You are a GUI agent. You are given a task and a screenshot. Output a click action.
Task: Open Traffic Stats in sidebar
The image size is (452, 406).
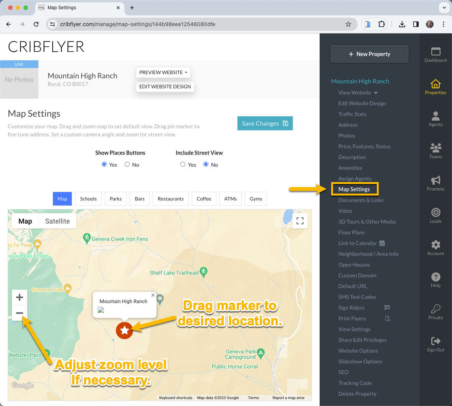352,114
